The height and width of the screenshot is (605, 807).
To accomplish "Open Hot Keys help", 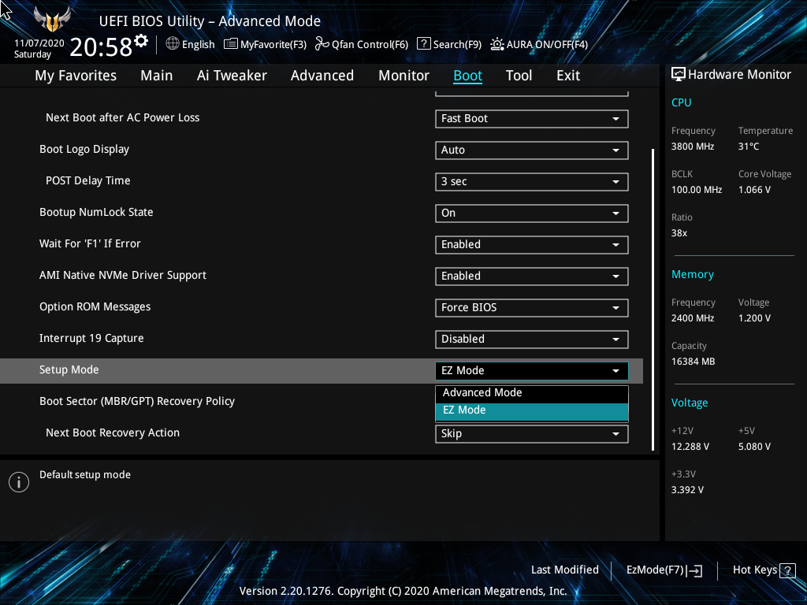I will (x=764, y=570).
